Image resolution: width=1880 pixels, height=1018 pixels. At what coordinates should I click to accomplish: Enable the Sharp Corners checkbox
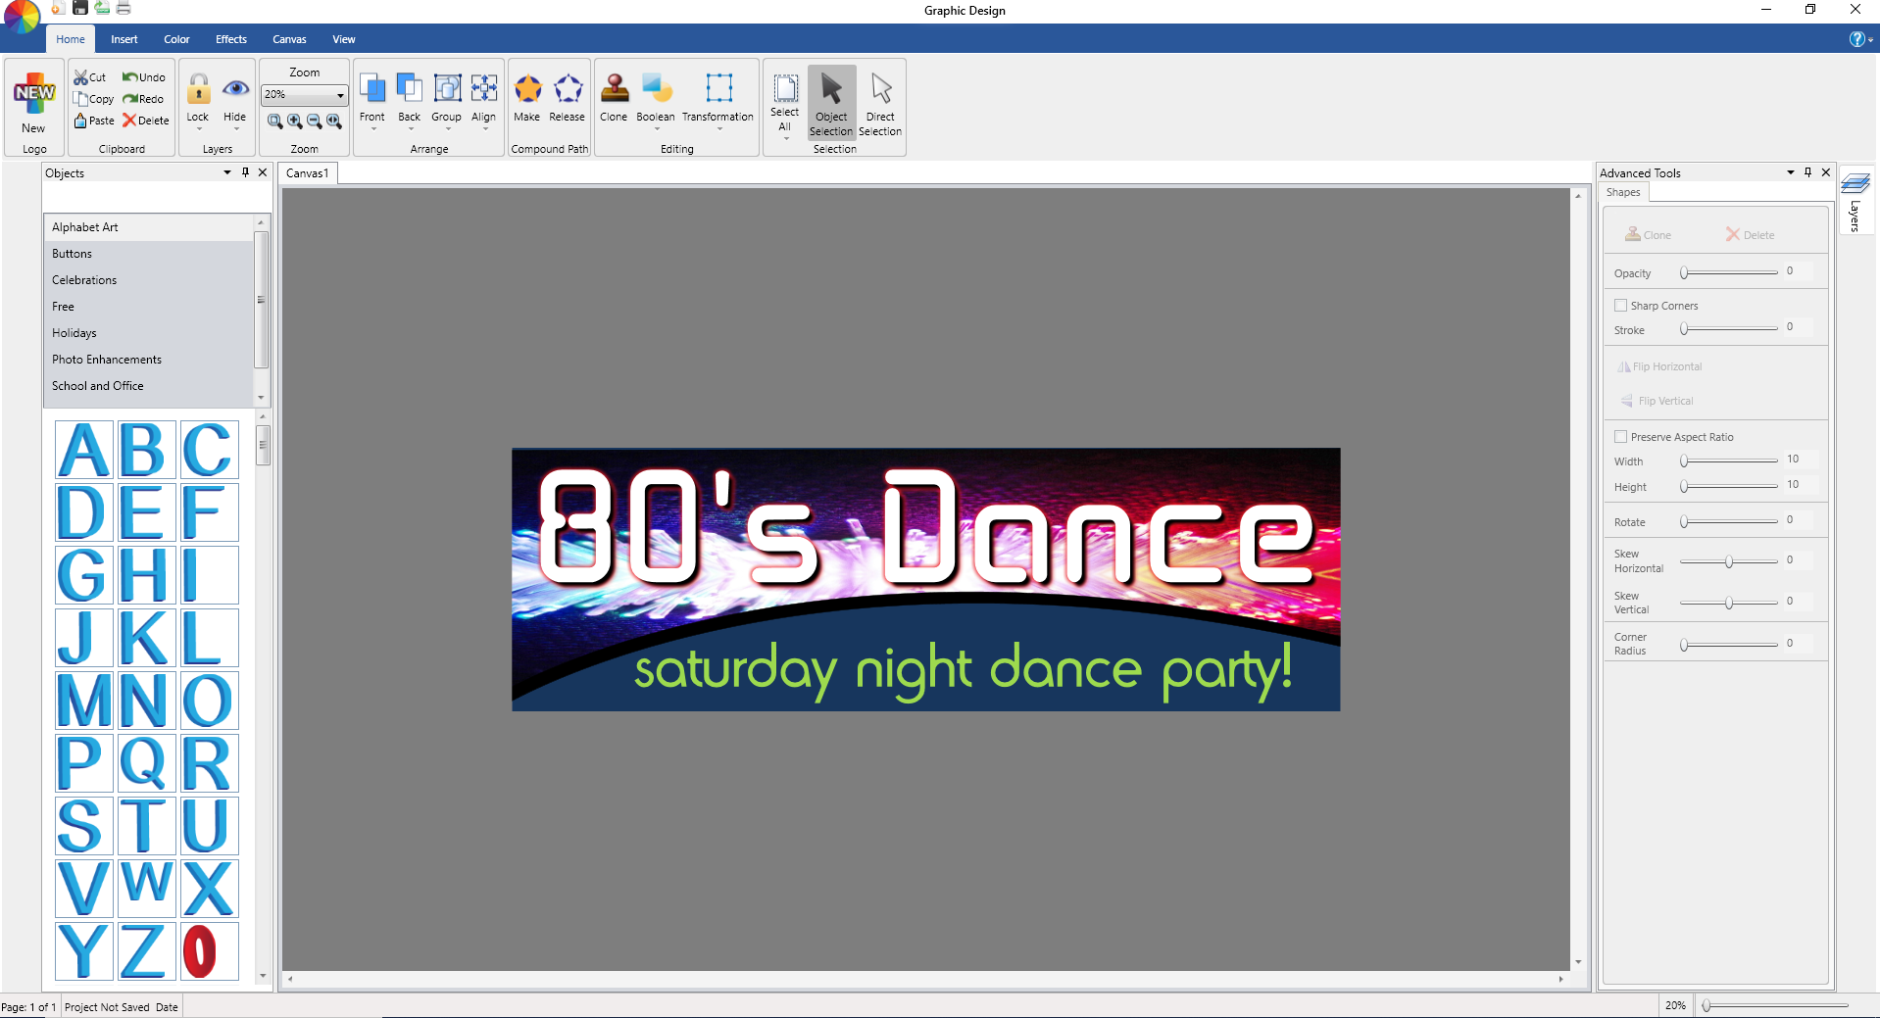pyautogui.click(x=1620, y=306)
